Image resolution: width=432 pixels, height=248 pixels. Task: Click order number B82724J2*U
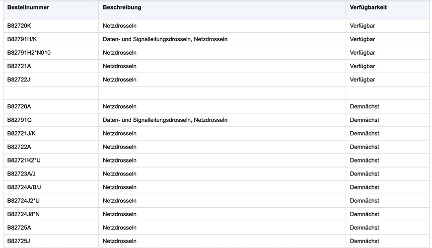tap(23, 201)
